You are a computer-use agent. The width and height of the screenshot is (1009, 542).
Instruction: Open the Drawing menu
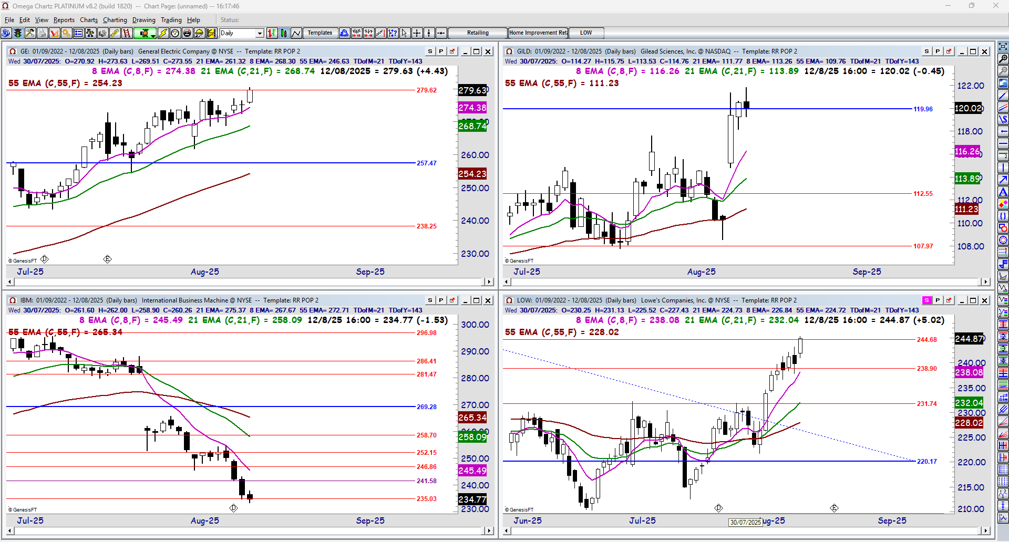pyautogui.click(x=144, y=20)
